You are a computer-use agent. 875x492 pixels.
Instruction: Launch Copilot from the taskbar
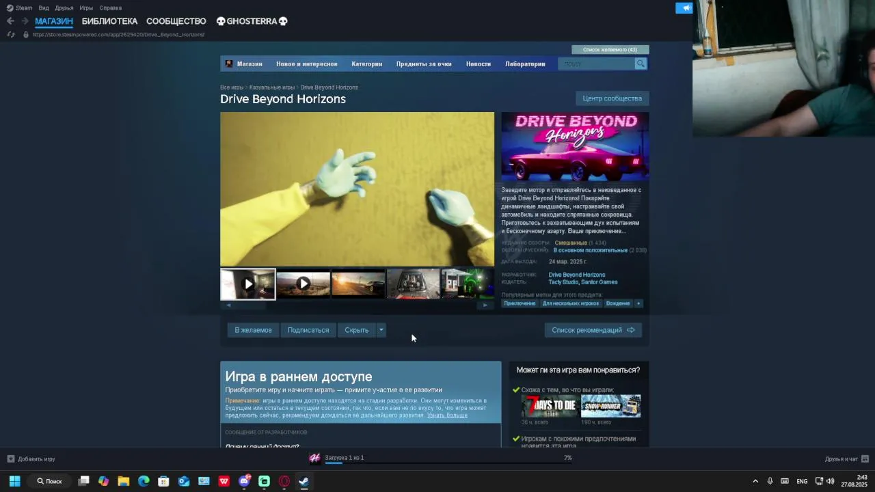pos(103,481)
